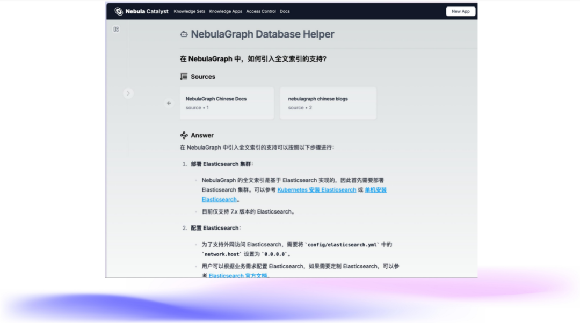Viewport: 580px width, 323px height.
Task: Go back using the left arrow button
Action: pos(169,104)
